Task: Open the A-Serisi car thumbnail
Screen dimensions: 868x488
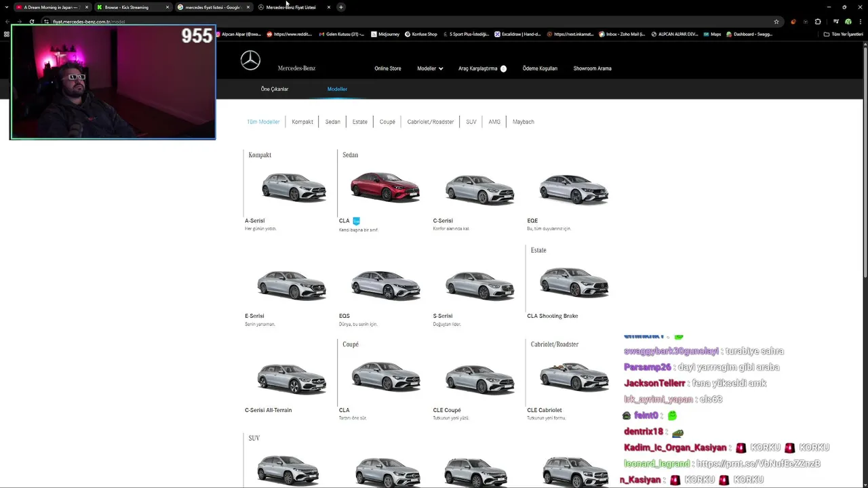Action: click(294, 187)
